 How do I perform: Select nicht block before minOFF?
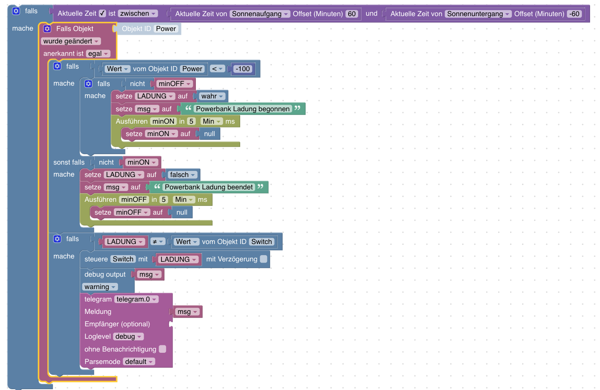(137, 84)
